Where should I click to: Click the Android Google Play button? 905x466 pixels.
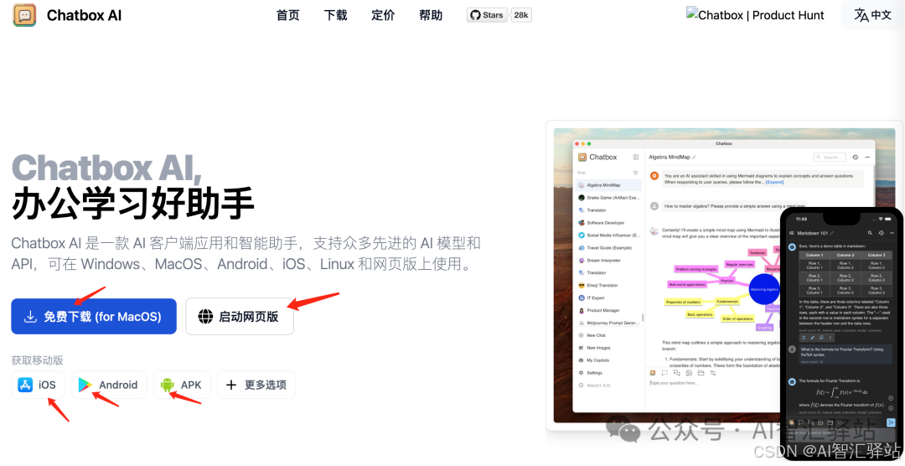pos(108,385)
